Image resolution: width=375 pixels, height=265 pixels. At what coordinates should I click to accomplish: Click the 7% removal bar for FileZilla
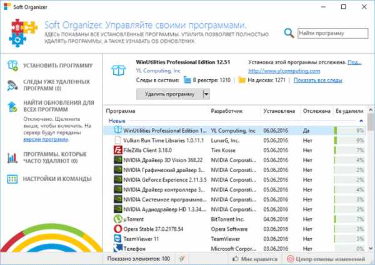click(x=349, y=150)
